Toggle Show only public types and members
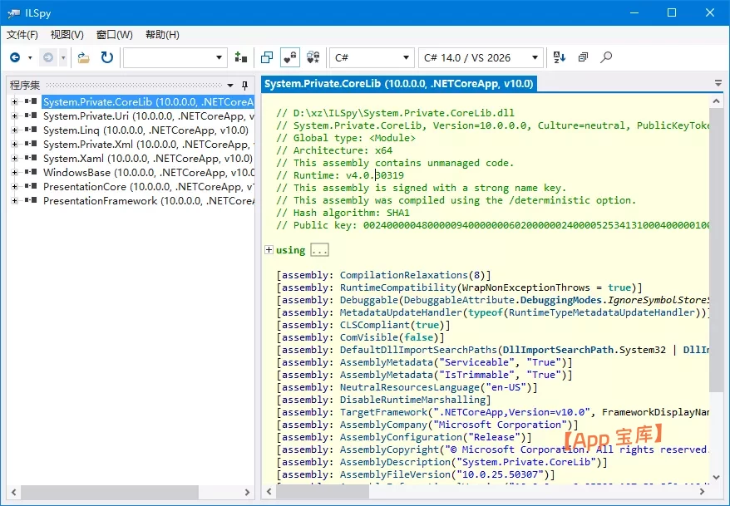Image resolution: width=730 pixels, height=506 pixels. (x=267, y=57)
